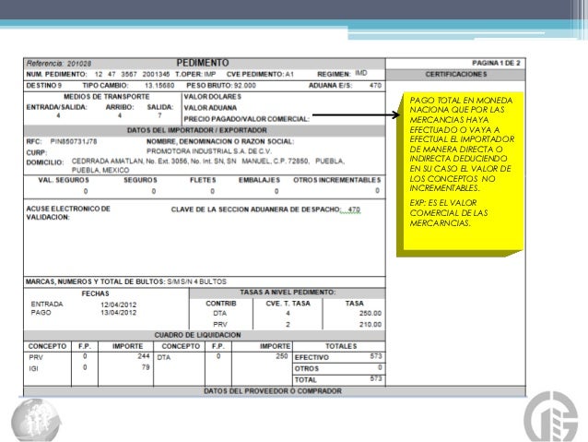Click the NUM. PEDIMENTO label
588x442 pixels.
tap(56, 75)
